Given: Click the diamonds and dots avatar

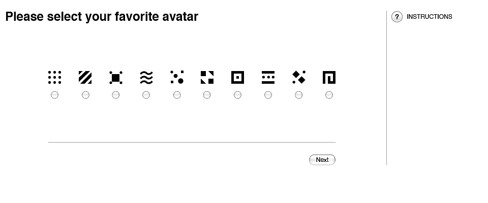Looking at the screenshot, I should pos(299,78).
